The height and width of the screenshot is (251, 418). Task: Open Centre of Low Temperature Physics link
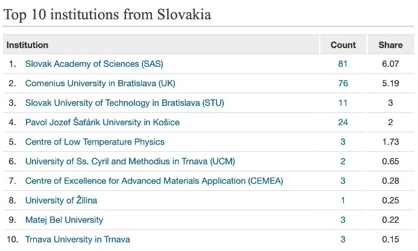(x=95, y=141)
